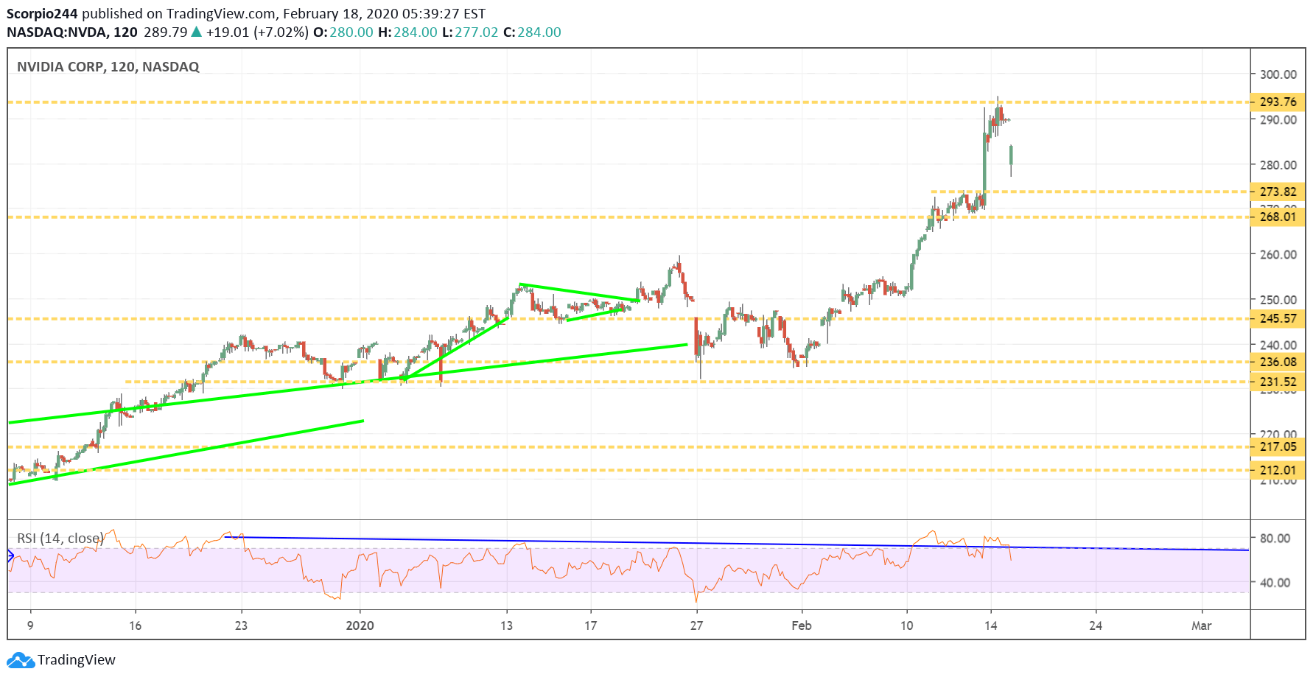Click the TradingView.com publish source text
This screenshot has height=680, width=1313.
[x=220, y=14]
